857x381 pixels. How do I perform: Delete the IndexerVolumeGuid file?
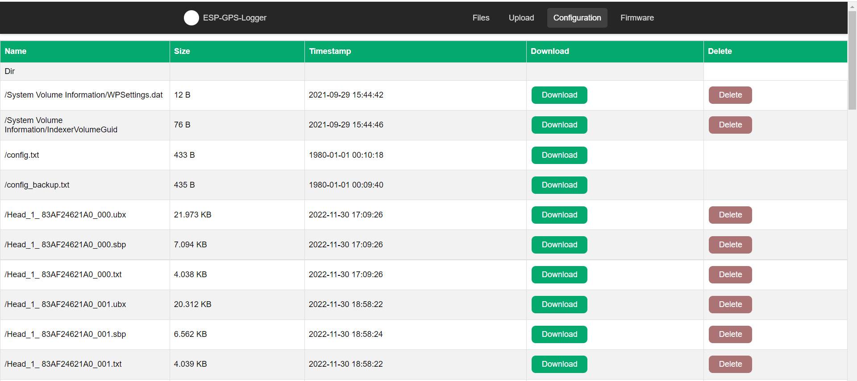tap(730, 125)
